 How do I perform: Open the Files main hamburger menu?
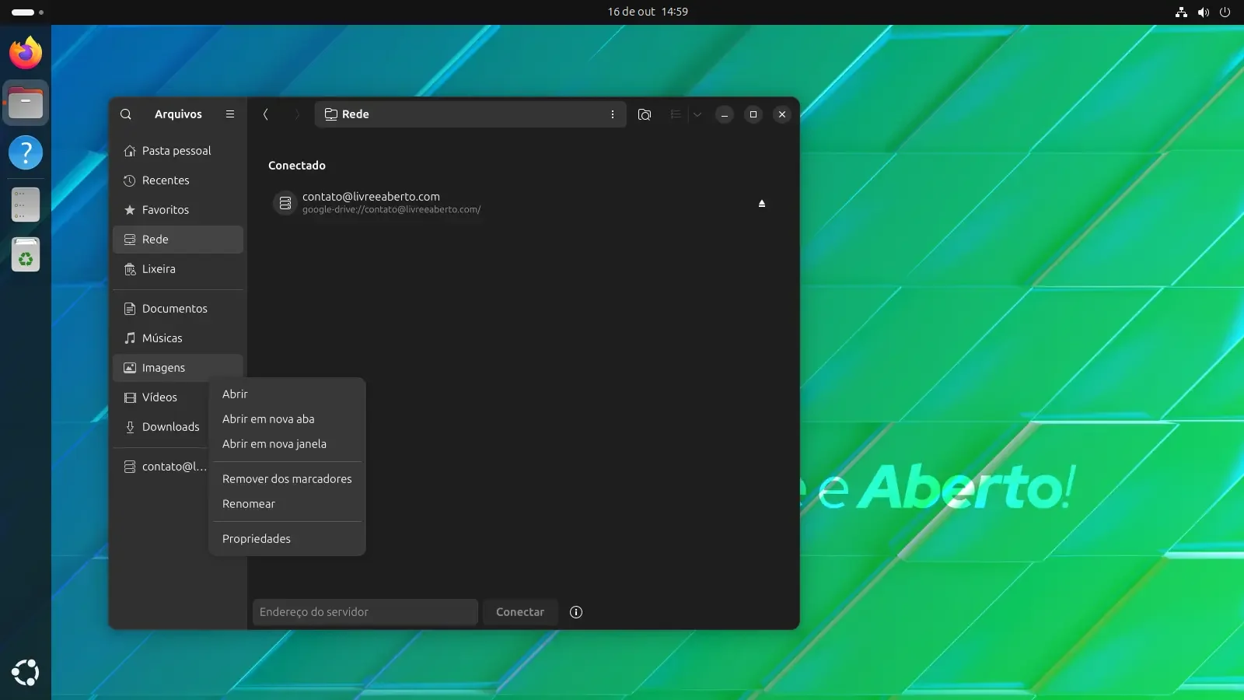click(x=230, y=114)
